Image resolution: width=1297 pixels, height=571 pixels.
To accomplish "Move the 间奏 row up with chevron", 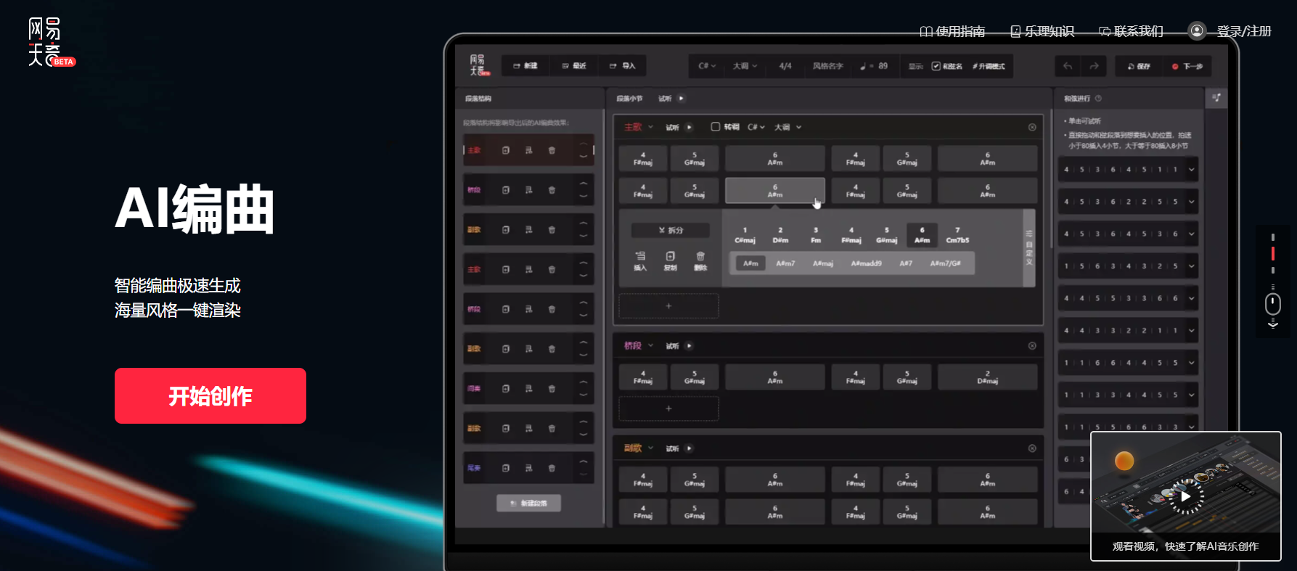I will pyautogui.click(x=584, y=382).
